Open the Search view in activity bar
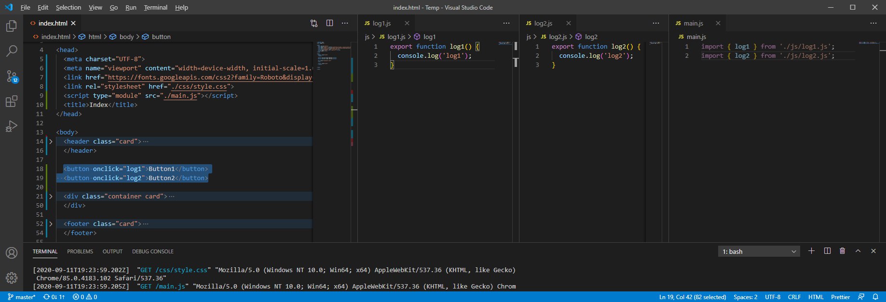The image size is (886, 302). click(12, 51)
